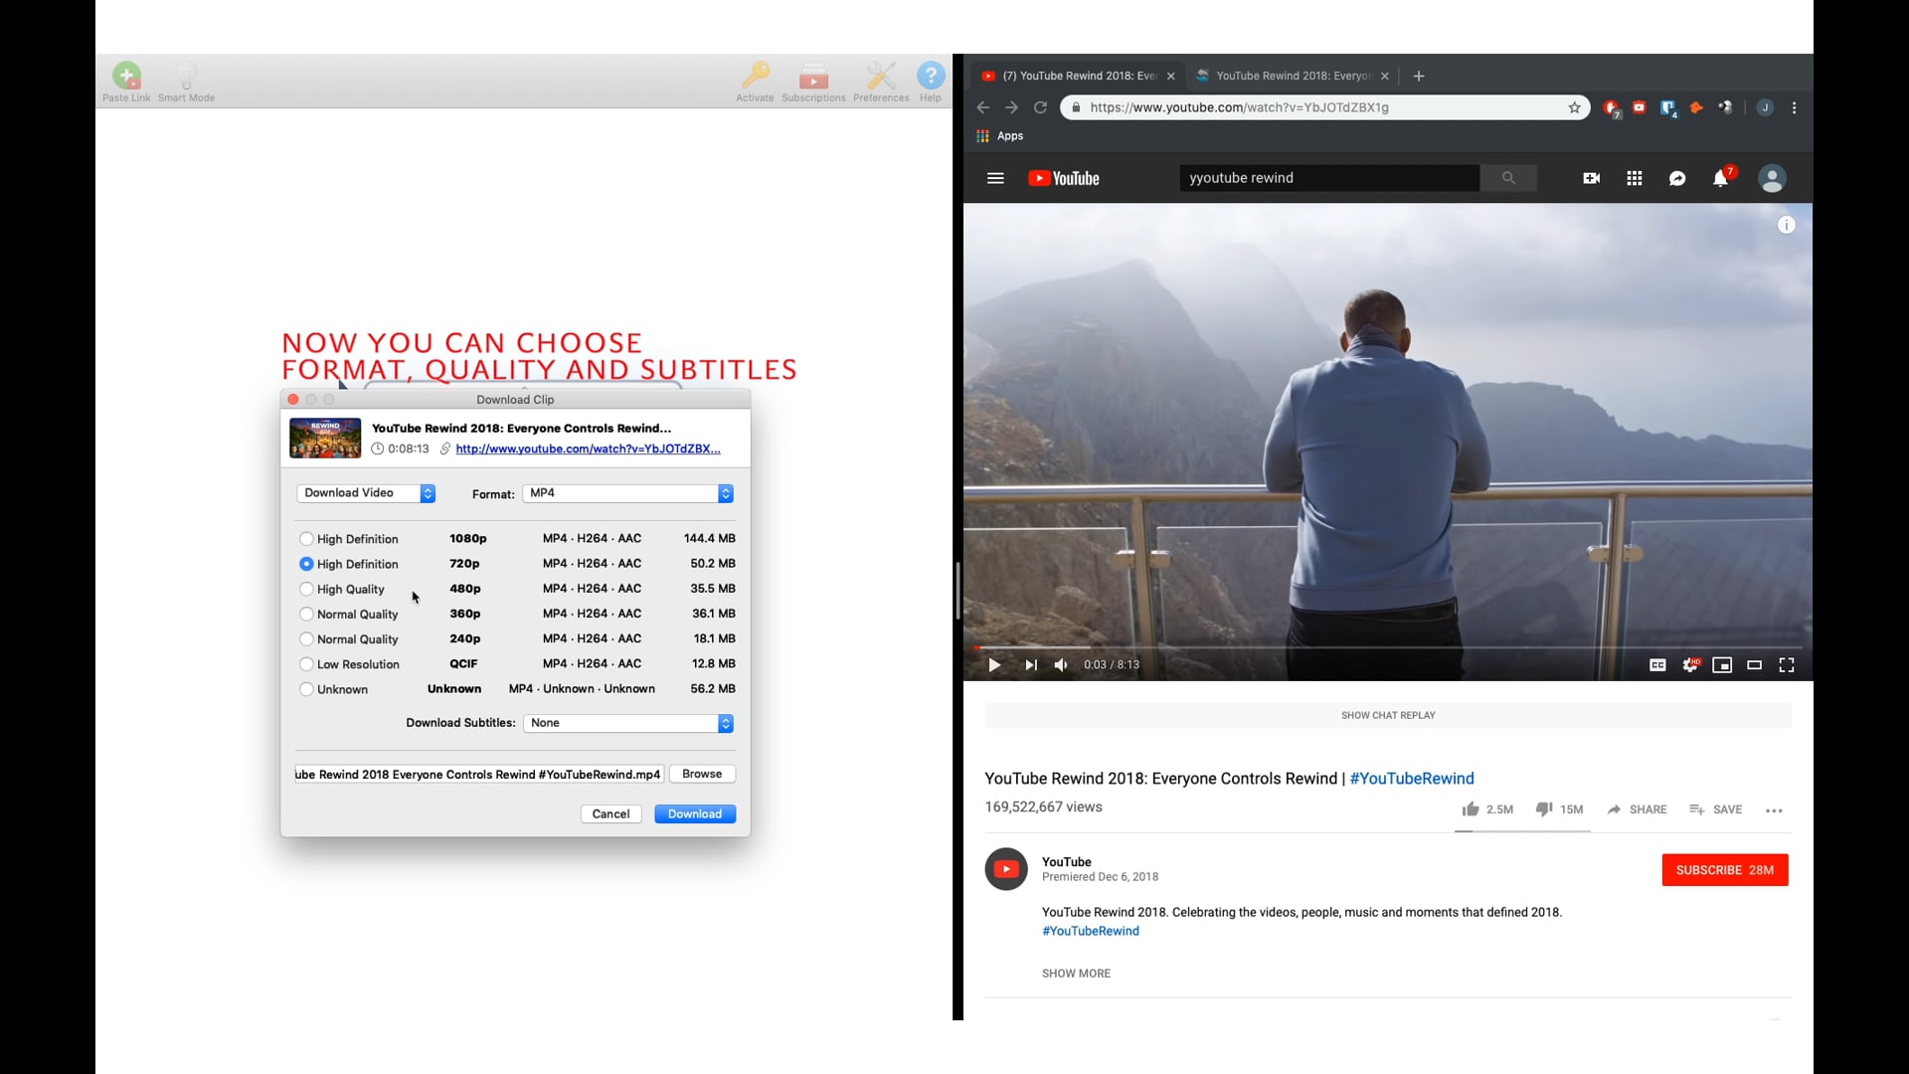Open the YouTube account avatar menu

1772,178
